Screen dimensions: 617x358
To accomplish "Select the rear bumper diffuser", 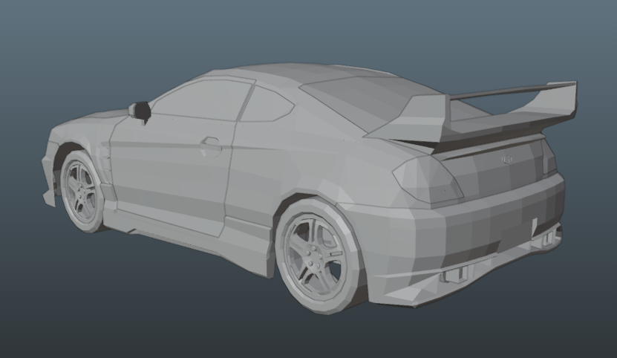I will tap(469, 272).
